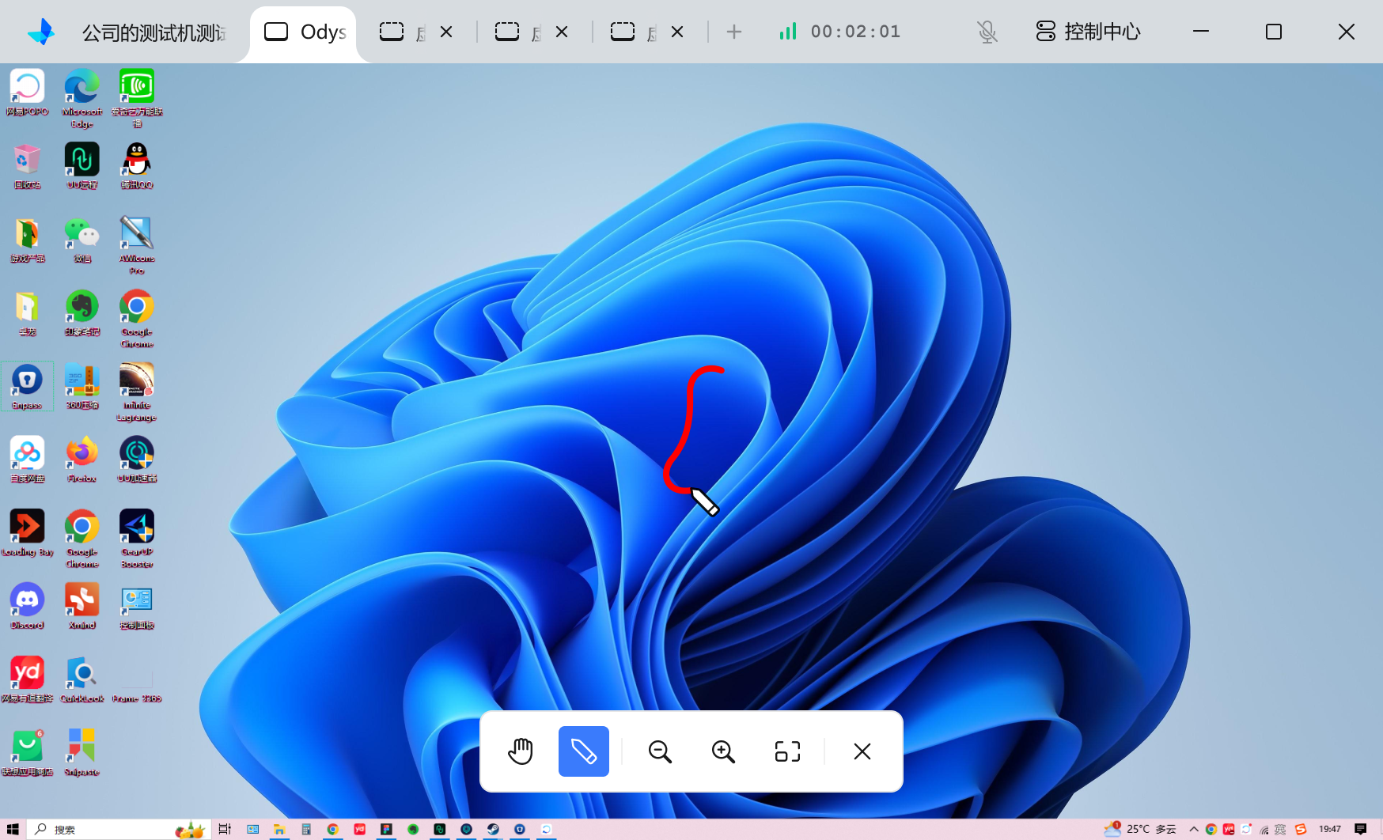Launch Infinite Lagrange game shortcut
Image resolution: width=1383 pixels, height=840 pixels.
[x=137, y=393]
